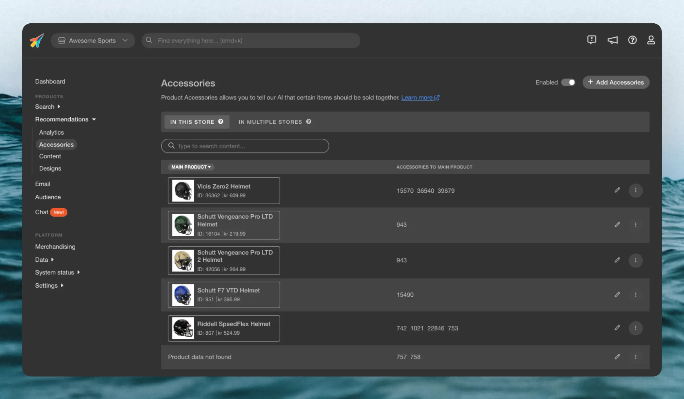Click accessory ID 22846
The image size is (684, 399).
coord(435,328)
